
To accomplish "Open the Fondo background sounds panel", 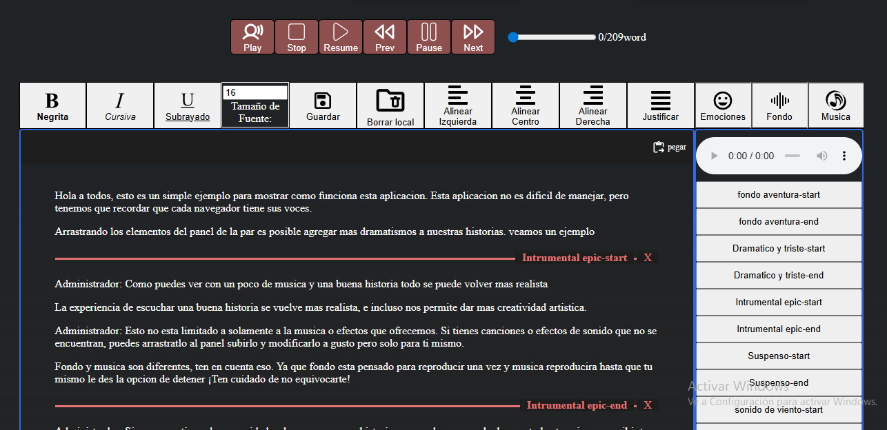I will coord(779,105).
